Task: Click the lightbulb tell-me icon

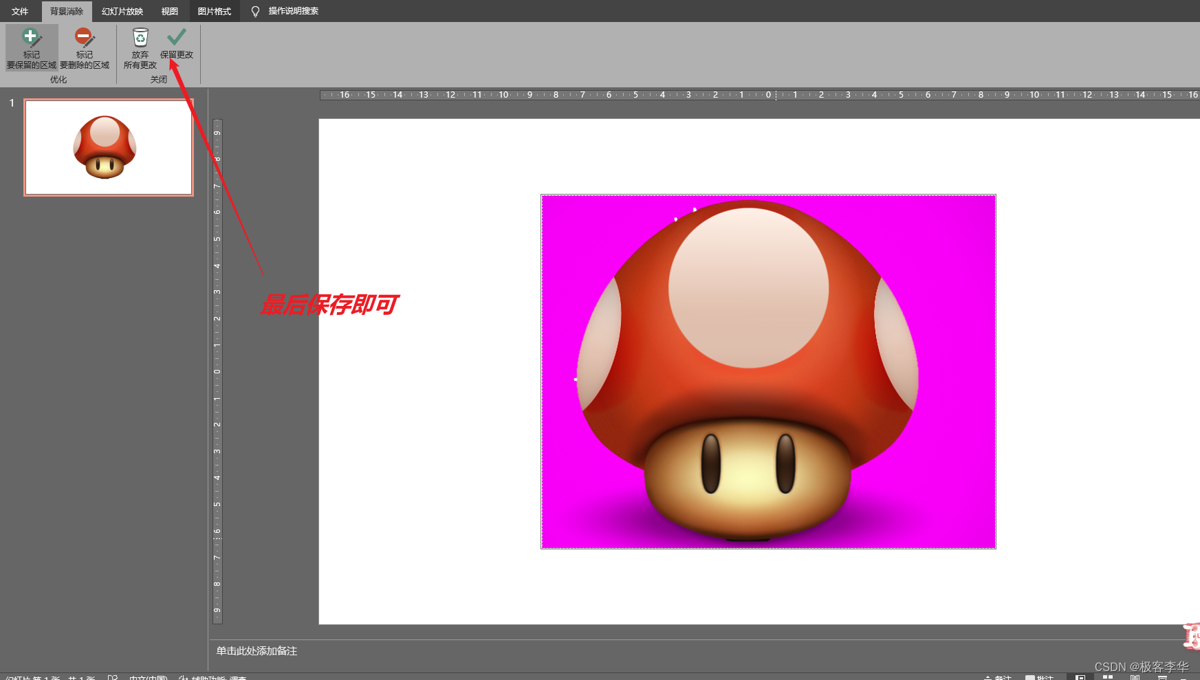Action: pos(255,11)
